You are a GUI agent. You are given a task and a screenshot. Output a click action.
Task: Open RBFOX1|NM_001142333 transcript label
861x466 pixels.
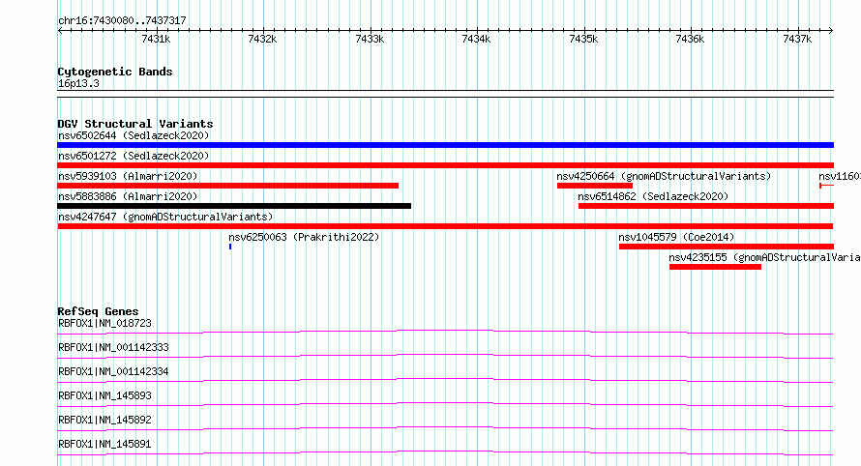[x=113, y=347]
